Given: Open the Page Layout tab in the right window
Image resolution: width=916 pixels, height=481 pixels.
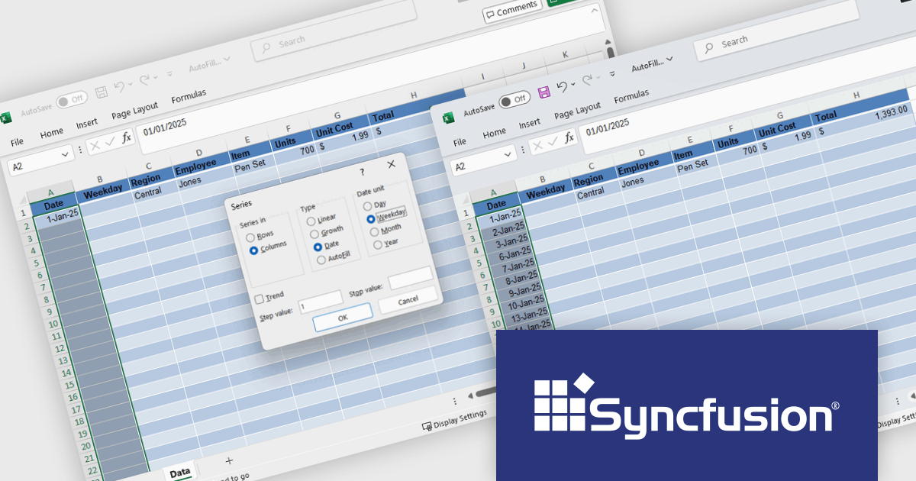Looking at the screenshot, I should [x=577, y=110].
